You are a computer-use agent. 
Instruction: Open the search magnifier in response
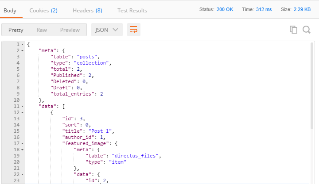point(307,30)
